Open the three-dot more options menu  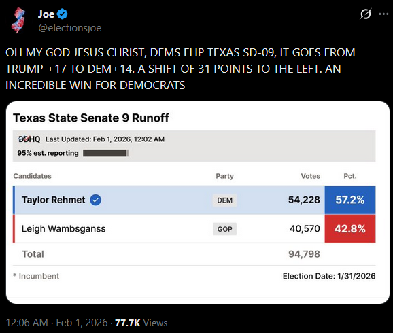click(383, 14)
